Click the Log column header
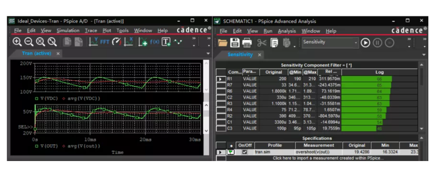 pyautogui.click(x=379, y=72)
